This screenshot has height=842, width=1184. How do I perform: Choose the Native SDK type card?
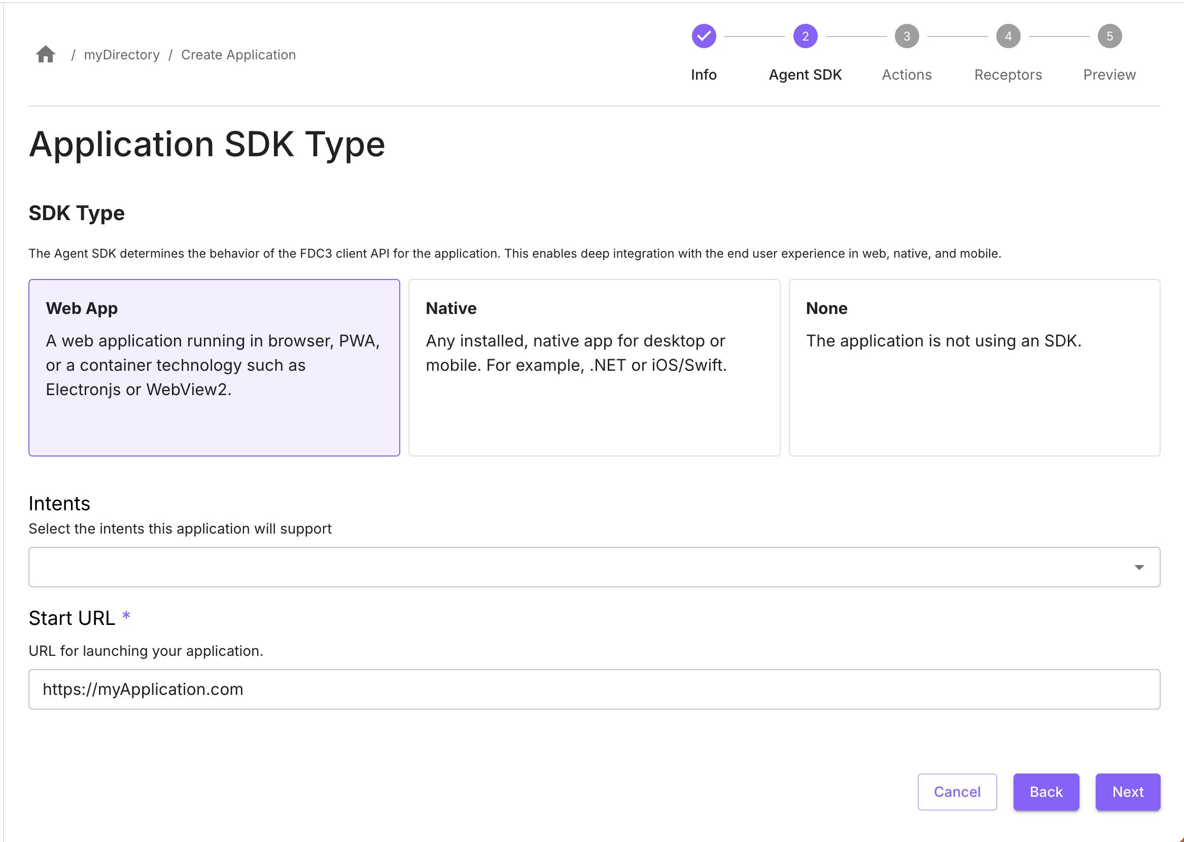pyautogui.click(x=594, y=368)
